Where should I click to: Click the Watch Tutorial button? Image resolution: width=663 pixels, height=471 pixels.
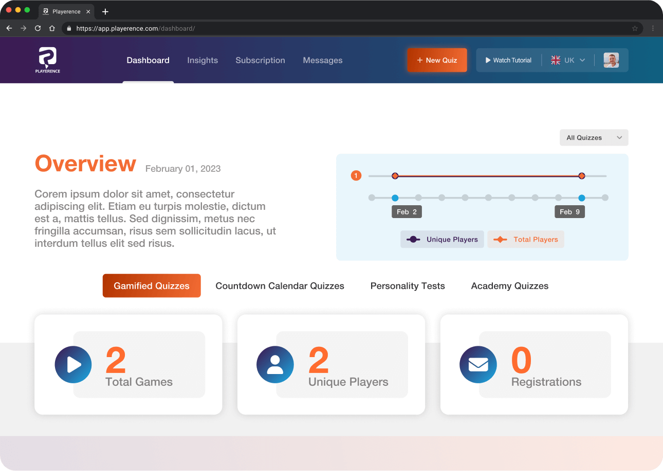click(x=509, y=60)
